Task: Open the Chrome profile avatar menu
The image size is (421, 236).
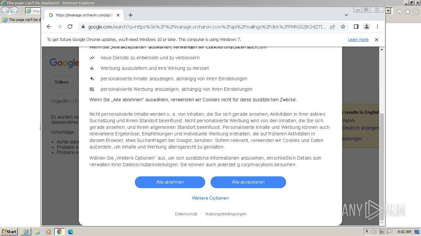Action: (366, 27)
